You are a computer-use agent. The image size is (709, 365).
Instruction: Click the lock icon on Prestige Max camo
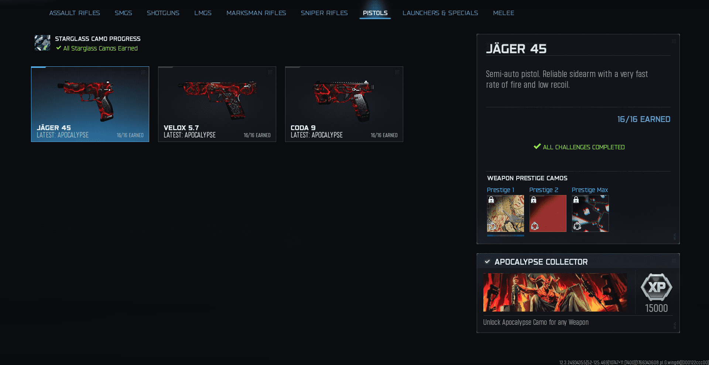576,200
